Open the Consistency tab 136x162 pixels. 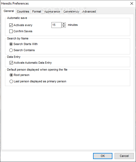[71, 11]
